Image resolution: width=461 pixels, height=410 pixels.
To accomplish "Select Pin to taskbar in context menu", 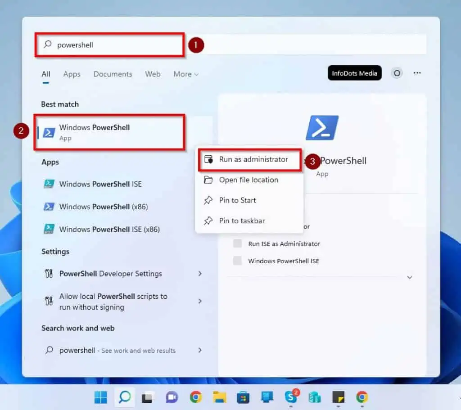I will (242, 221).
